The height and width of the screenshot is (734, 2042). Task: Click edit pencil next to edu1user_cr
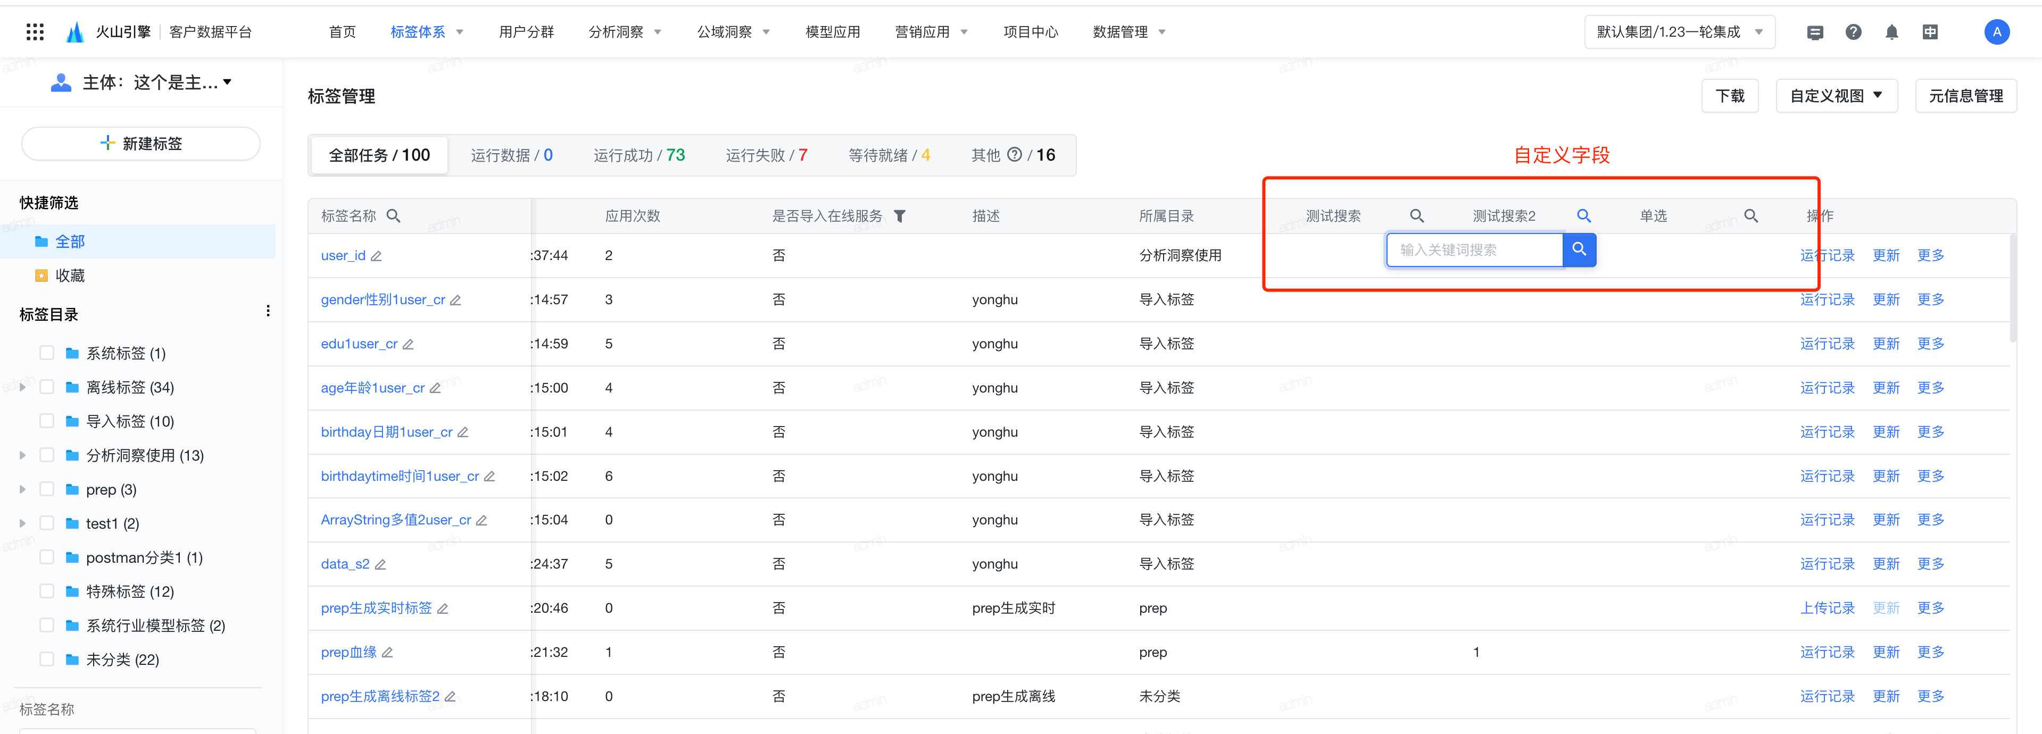pyautogui.click(x=408, y=344)
